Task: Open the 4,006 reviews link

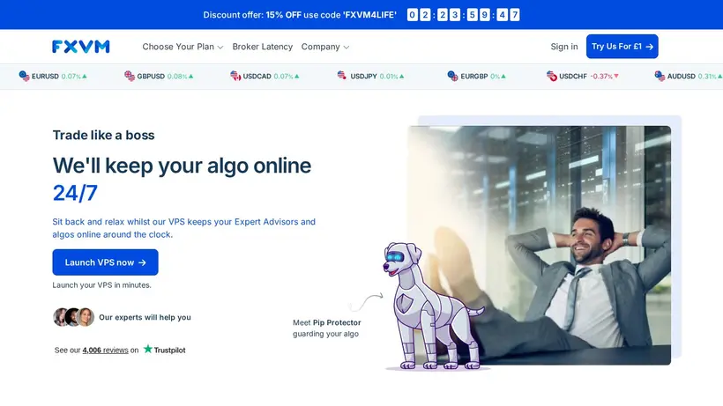Action: tap(105, 351)
